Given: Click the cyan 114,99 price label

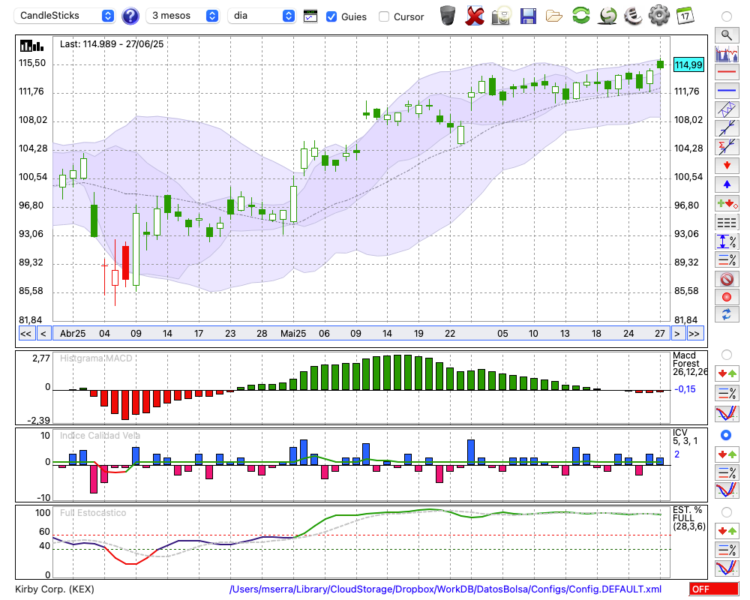Looking at the screenshot, I should [x=688, y=64].
